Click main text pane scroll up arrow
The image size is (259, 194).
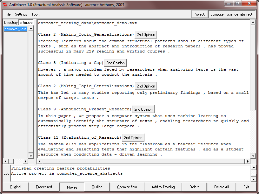[253, 22]
